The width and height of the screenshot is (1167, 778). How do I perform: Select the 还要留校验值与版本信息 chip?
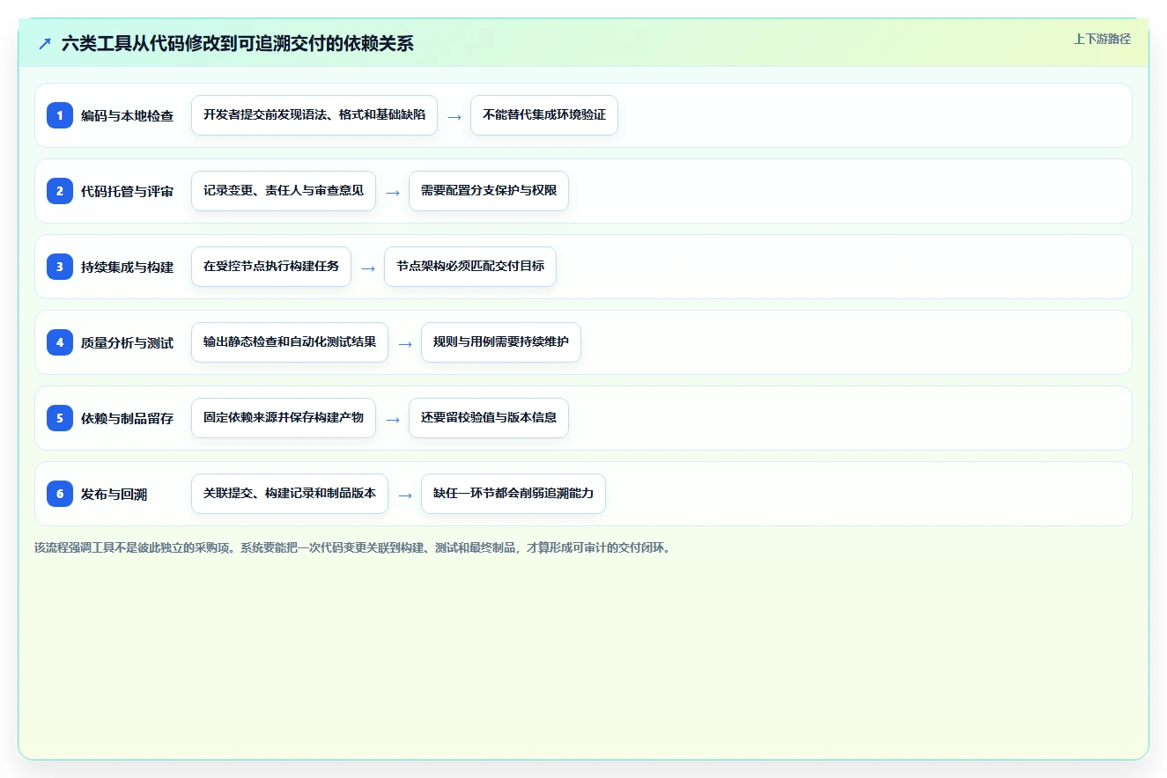coord(489,418)
